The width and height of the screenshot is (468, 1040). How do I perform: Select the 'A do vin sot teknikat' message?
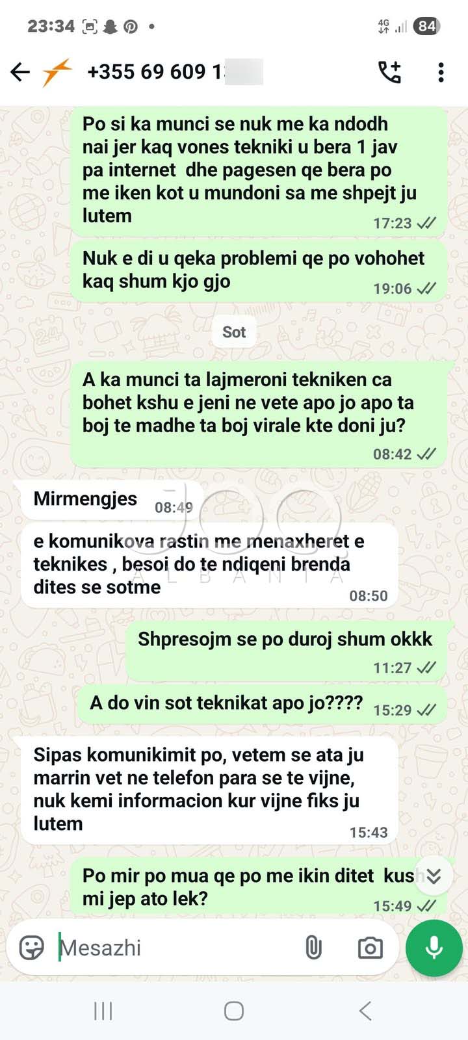262,704
